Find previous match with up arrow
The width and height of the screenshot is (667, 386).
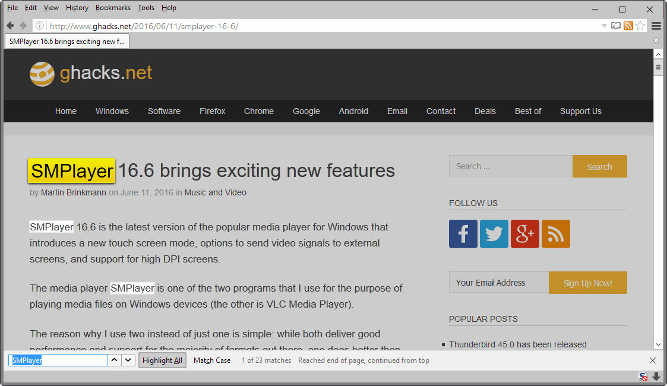114,360
